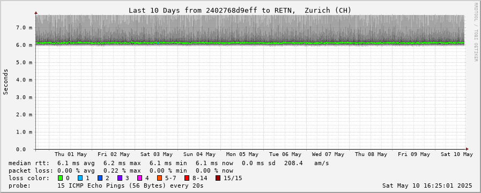This screenshot has height=193, width=481.
Task: Click the Sat 10 May axis label
Action: click(x=457, y=154)
